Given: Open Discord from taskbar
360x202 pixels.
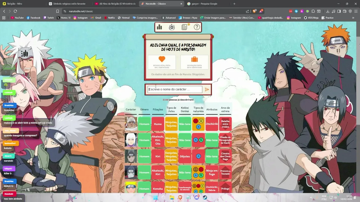Looking at the screenshot, I should tap(197, 198).
